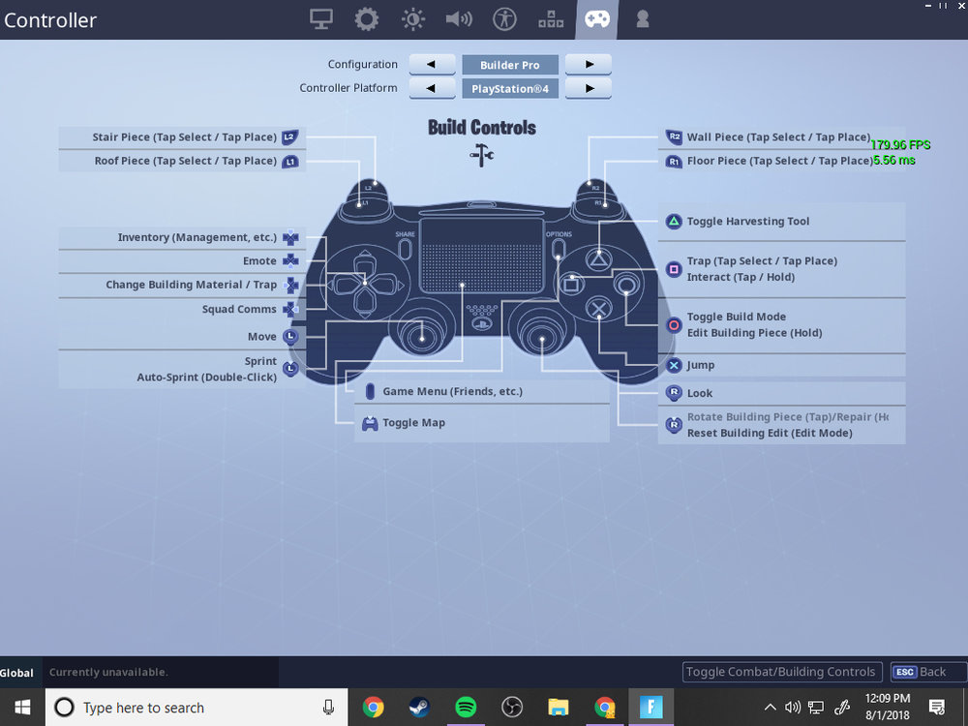
Task: Click the Build Controls hammer and wrench icon
Action: pos(481,155)
